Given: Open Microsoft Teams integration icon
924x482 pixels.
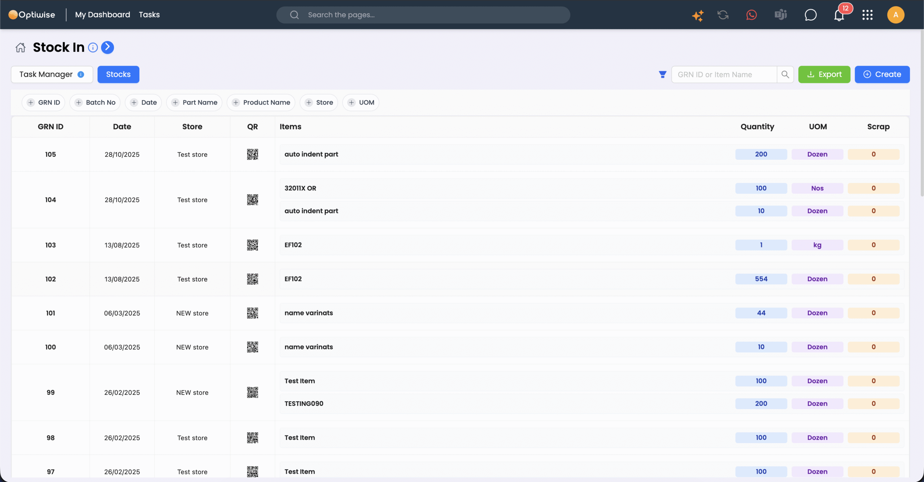Looking at the screenshot, I should click(780, 15).
